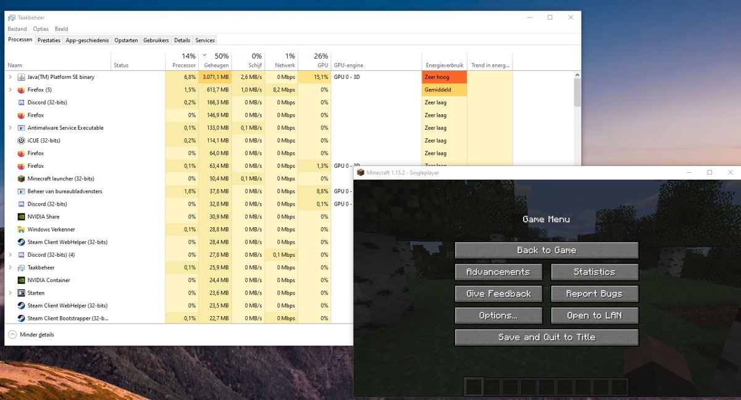Click the Starten process icon
741x400 pixels.
(22, 293)
